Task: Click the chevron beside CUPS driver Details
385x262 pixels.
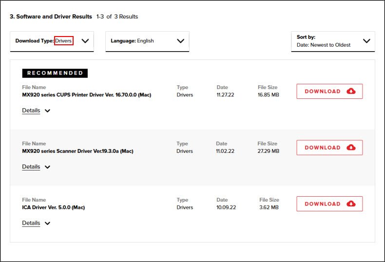Action: click(x=48, y=111)
